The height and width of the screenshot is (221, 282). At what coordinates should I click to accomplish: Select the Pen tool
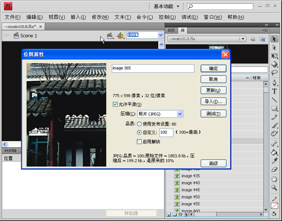pyautogui.click(x=274, y=83)
